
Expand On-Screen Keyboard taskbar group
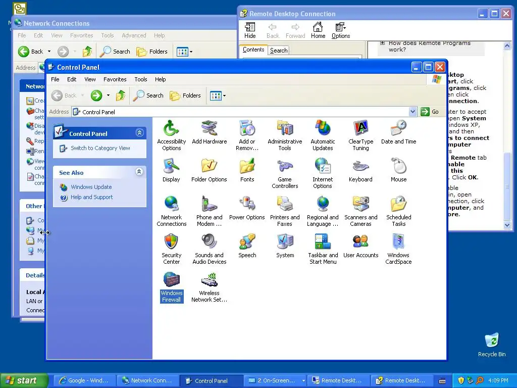[x=303, y=380]
